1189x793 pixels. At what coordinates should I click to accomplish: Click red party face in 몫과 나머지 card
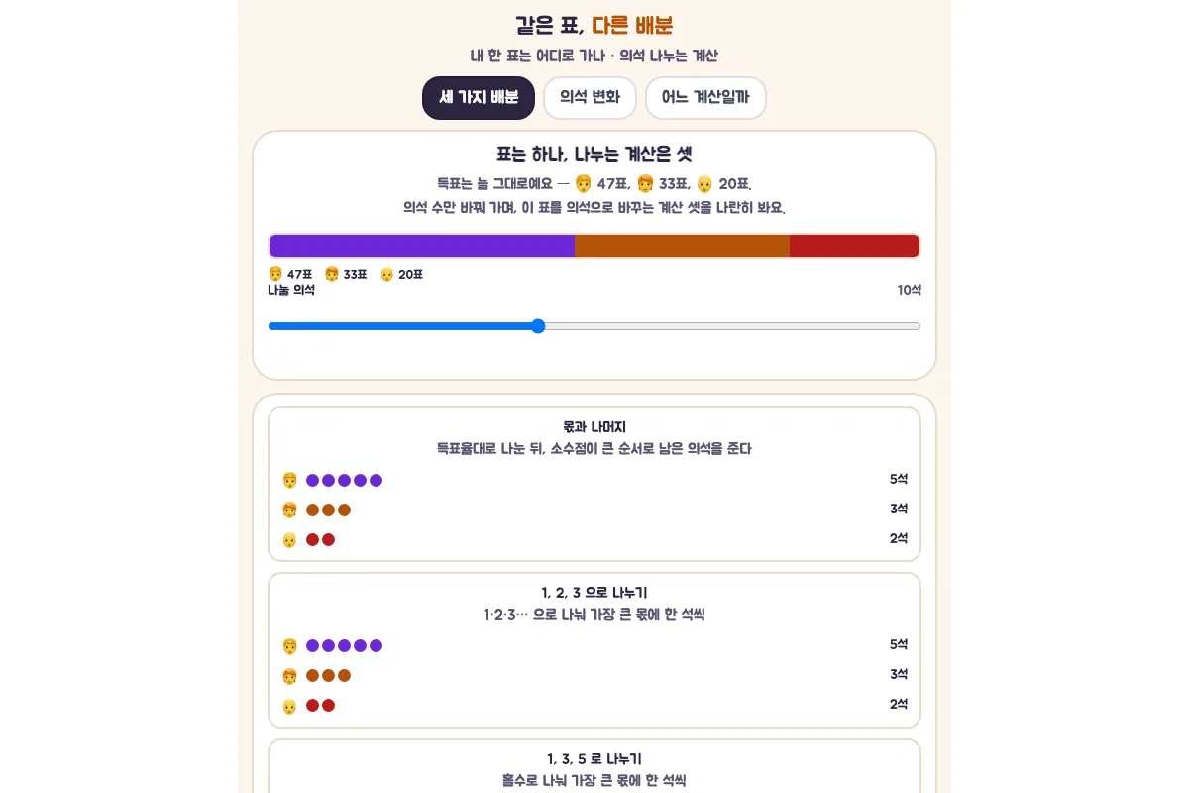[x=290, y=540]
